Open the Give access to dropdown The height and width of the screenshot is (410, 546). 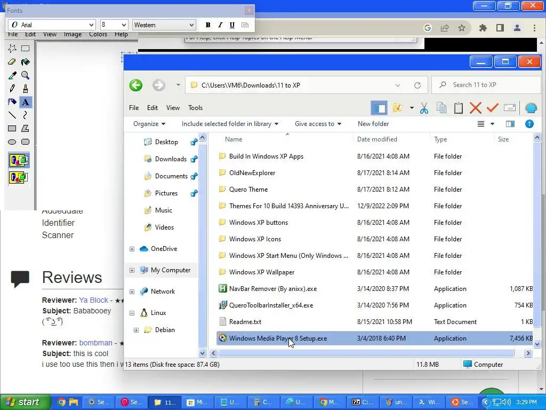pos(318,124)
